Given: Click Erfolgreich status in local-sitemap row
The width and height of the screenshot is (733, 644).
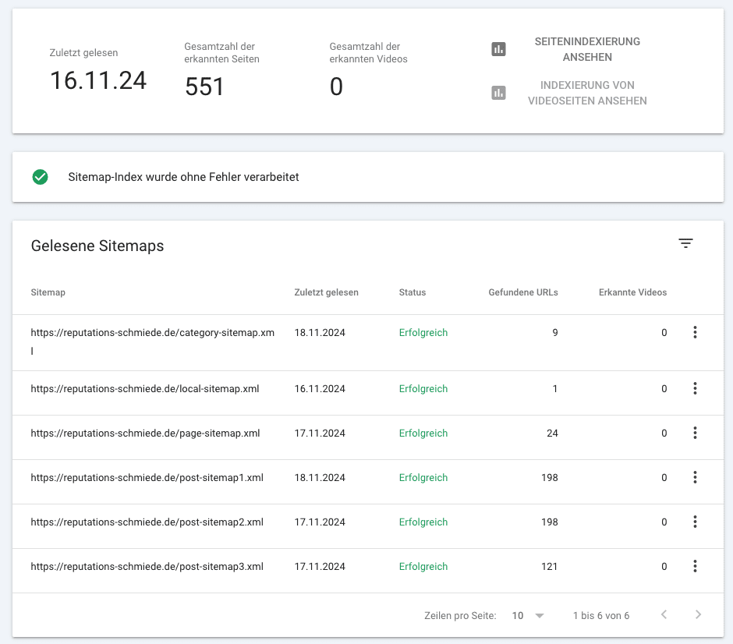Looking at the screenshot, I should pyautogui.click(x=423, y=389).
